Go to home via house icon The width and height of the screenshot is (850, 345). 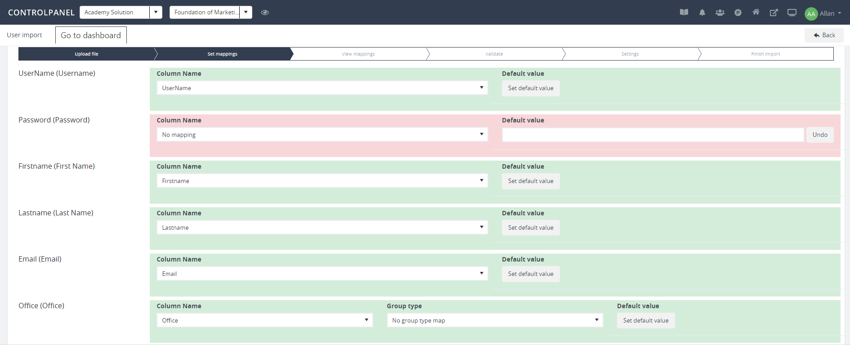pos(756,12)
